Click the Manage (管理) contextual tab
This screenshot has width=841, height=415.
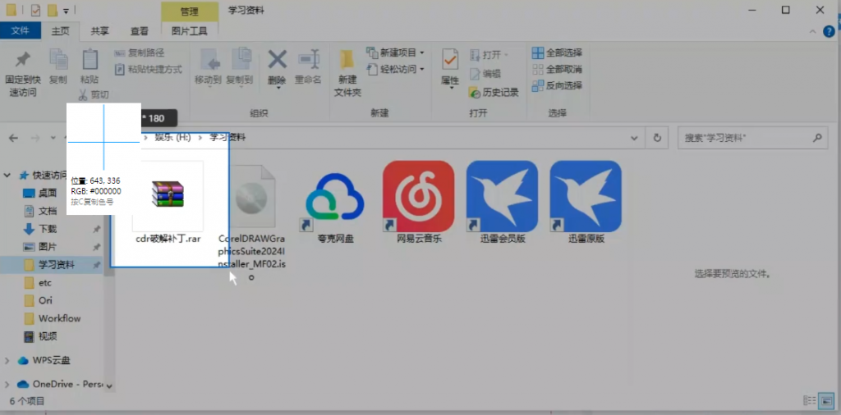click(190, 11)
